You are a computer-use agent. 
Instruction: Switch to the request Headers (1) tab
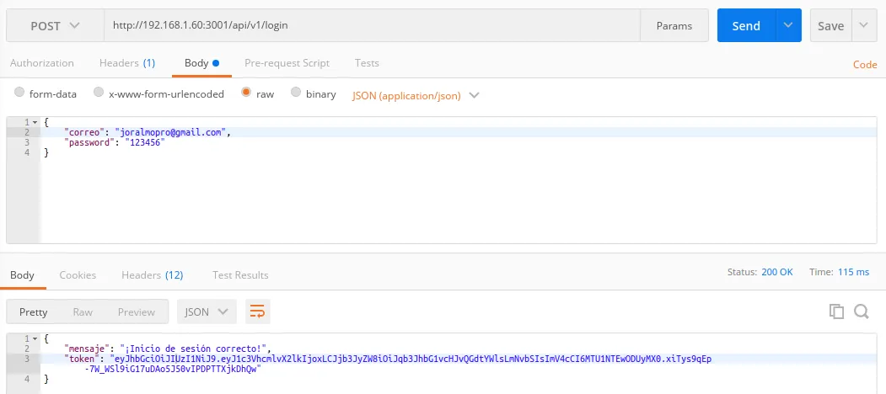point(126,63)
